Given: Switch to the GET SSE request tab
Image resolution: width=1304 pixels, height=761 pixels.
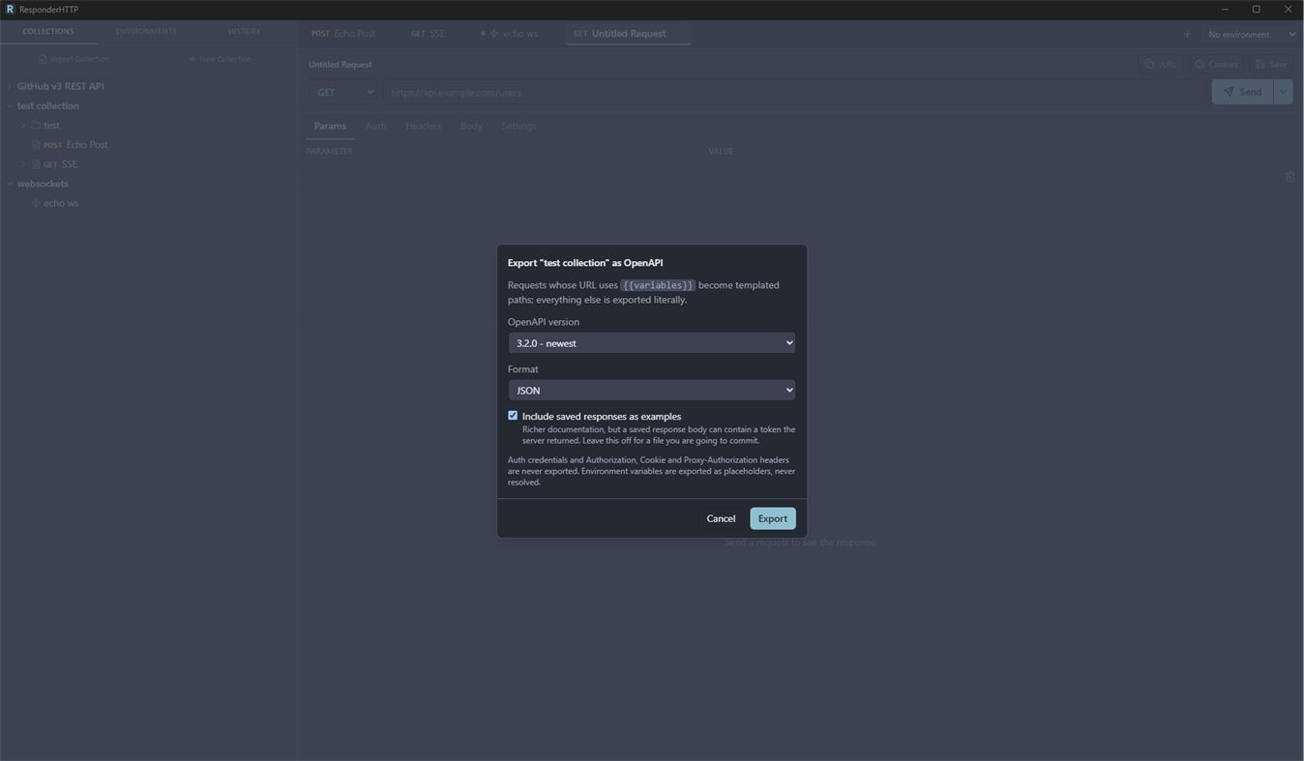Looking at the screenshot, I should click(429, 33).
